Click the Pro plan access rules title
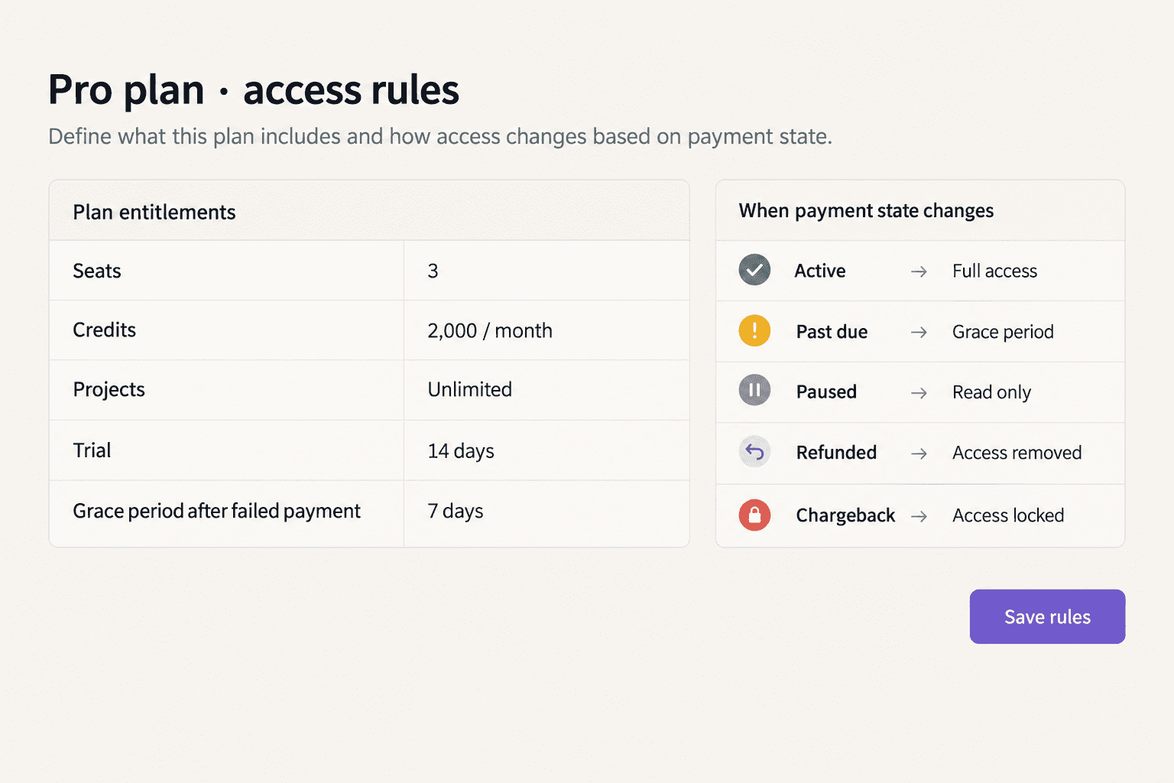The height and width of the screenshot is (783, 1174). coord(254,90)
